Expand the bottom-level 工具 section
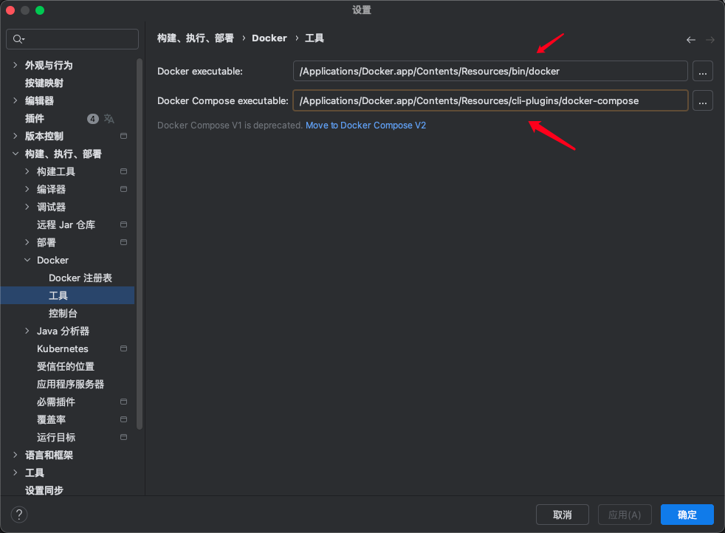The image size is (725, 533). click(x=16, y=472)
